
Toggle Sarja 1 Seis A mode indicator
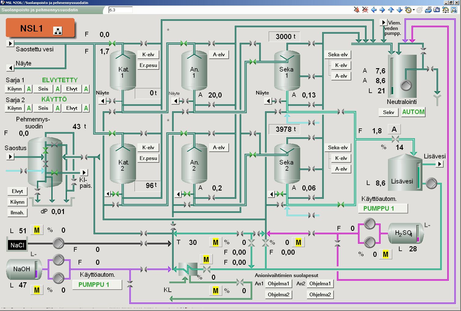click(57, 89)
